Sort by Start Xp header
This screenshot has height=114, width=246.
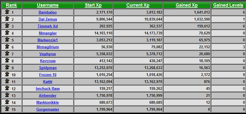[93, 5]
